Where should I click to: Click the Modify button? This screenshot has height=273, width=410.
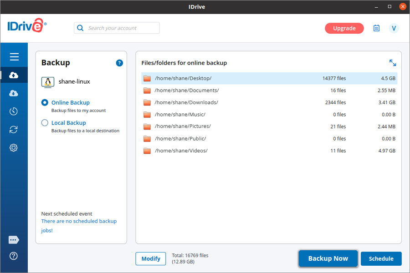[x=150, y=258]
